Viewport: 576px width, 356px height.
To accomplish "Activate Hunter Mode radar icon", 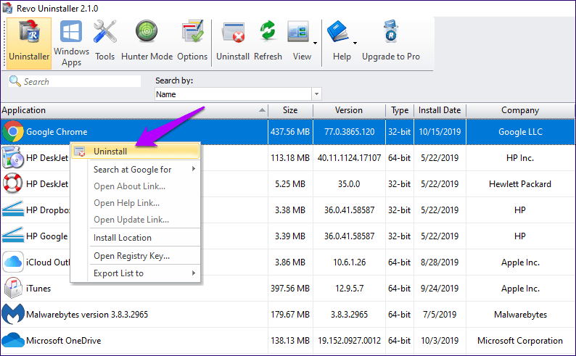I will [x=147, y=31].
